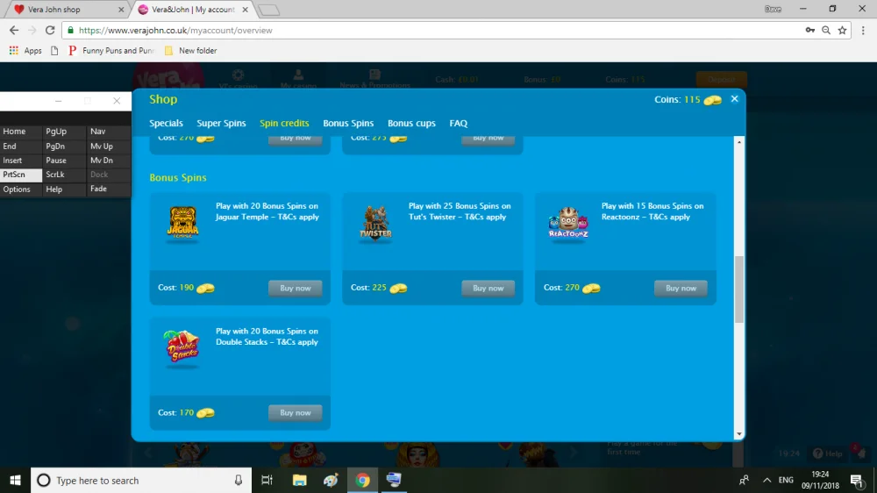Image resolution: width=877 pixels, height=493 pixels.
Task: Click the shop scrollbar down arrow
Action: (738, 434)
